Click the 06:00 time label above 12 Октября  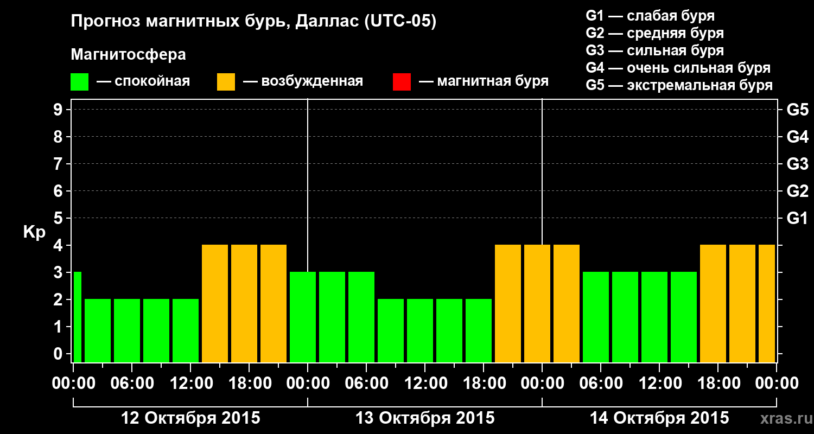tap(132, 384)
